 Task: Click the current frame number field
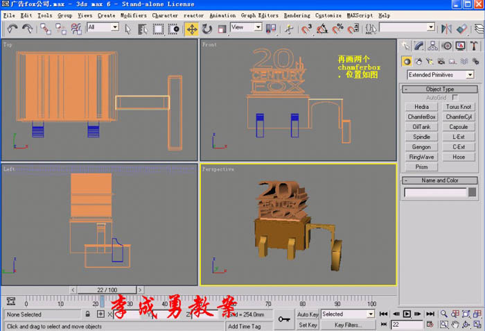click(x=407, y=325)
